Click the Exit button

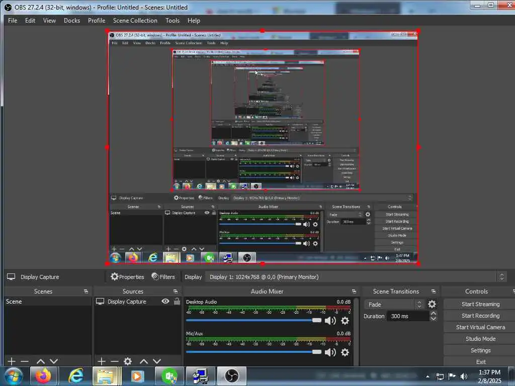(480, 362)
